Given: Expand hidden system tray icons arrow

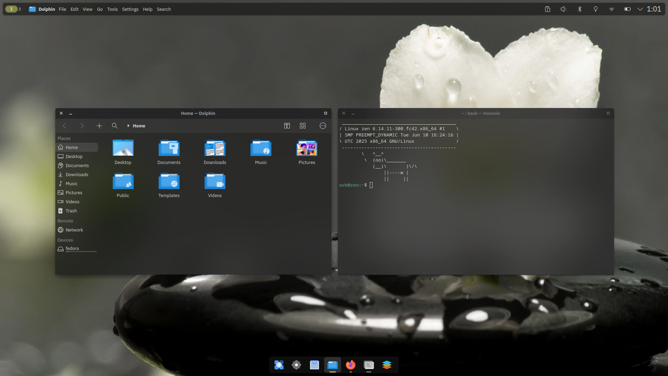Looking at the screenshot, I should tap(640, 9).
